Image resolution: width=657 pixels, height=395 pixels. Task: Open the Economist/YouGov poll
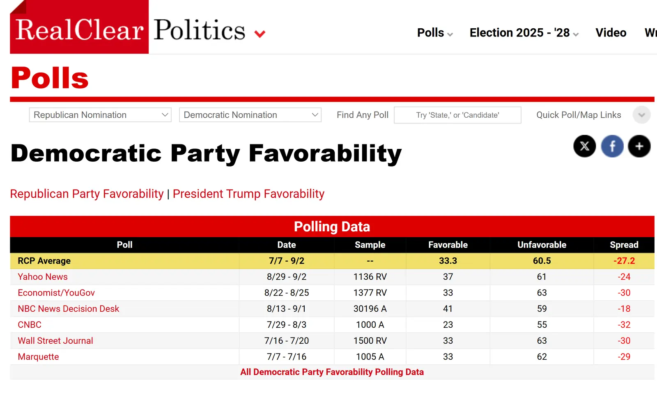tap(56, 293)
